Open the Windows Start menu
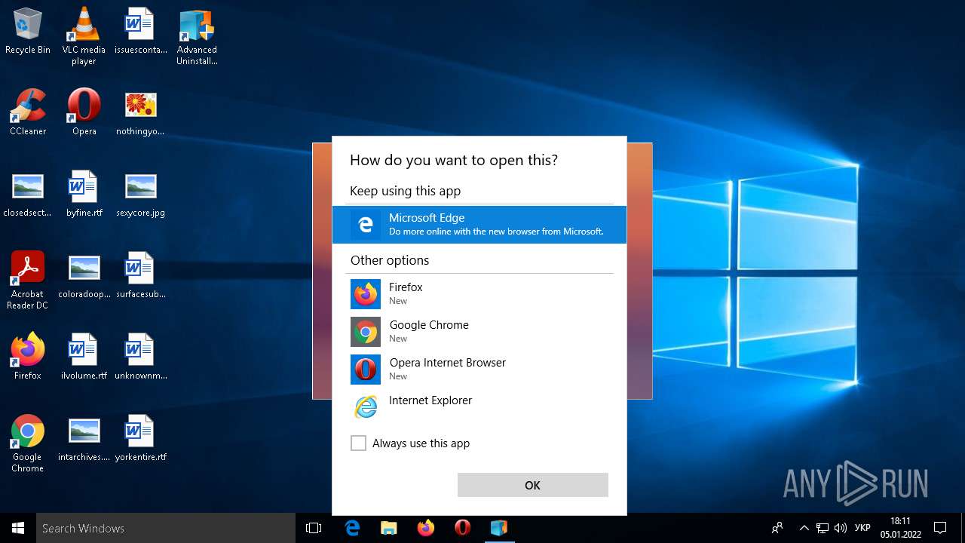 click(18, 528)
